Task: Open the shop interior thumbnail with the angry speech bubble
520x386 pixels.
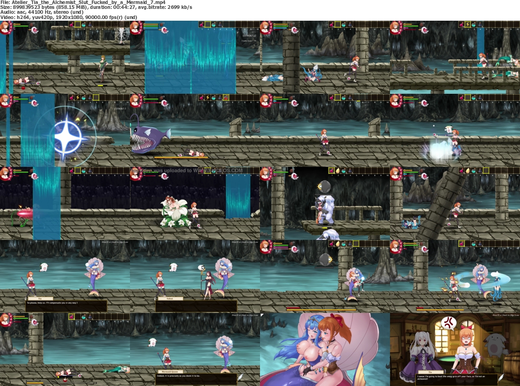Action: pyautogui.click(x=455, y=349)
